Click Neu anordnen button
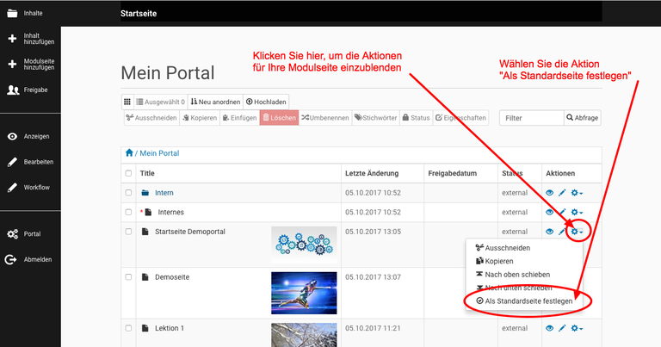The image size is (661, 347). [x=215, y=102]
